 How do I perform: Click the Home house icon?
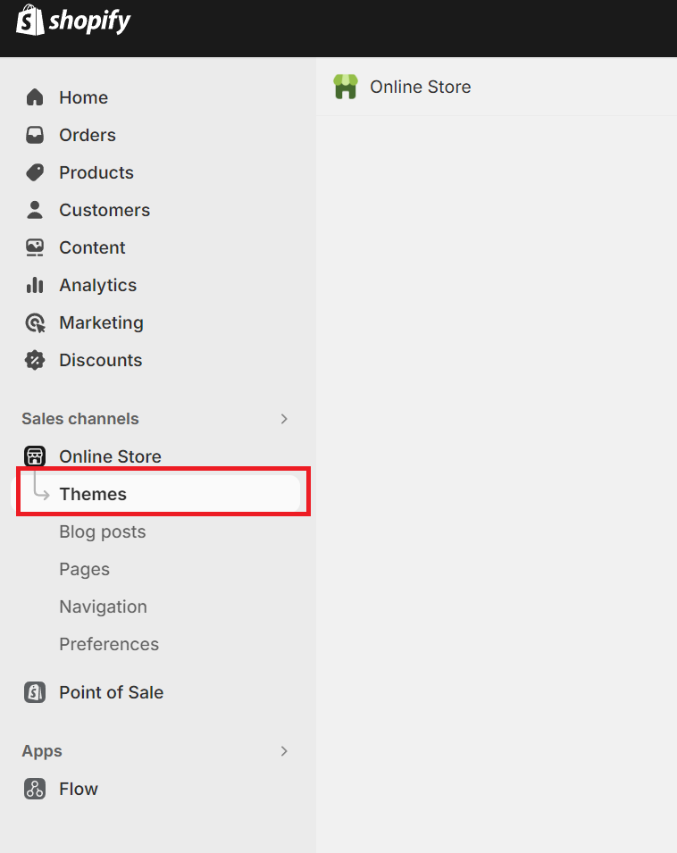point(35,97)
